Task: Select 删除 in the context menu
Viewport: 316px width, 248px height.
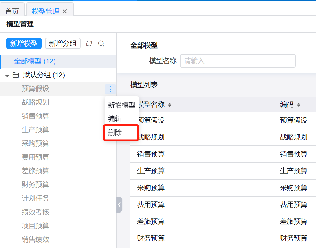Action: pos(115,133)
